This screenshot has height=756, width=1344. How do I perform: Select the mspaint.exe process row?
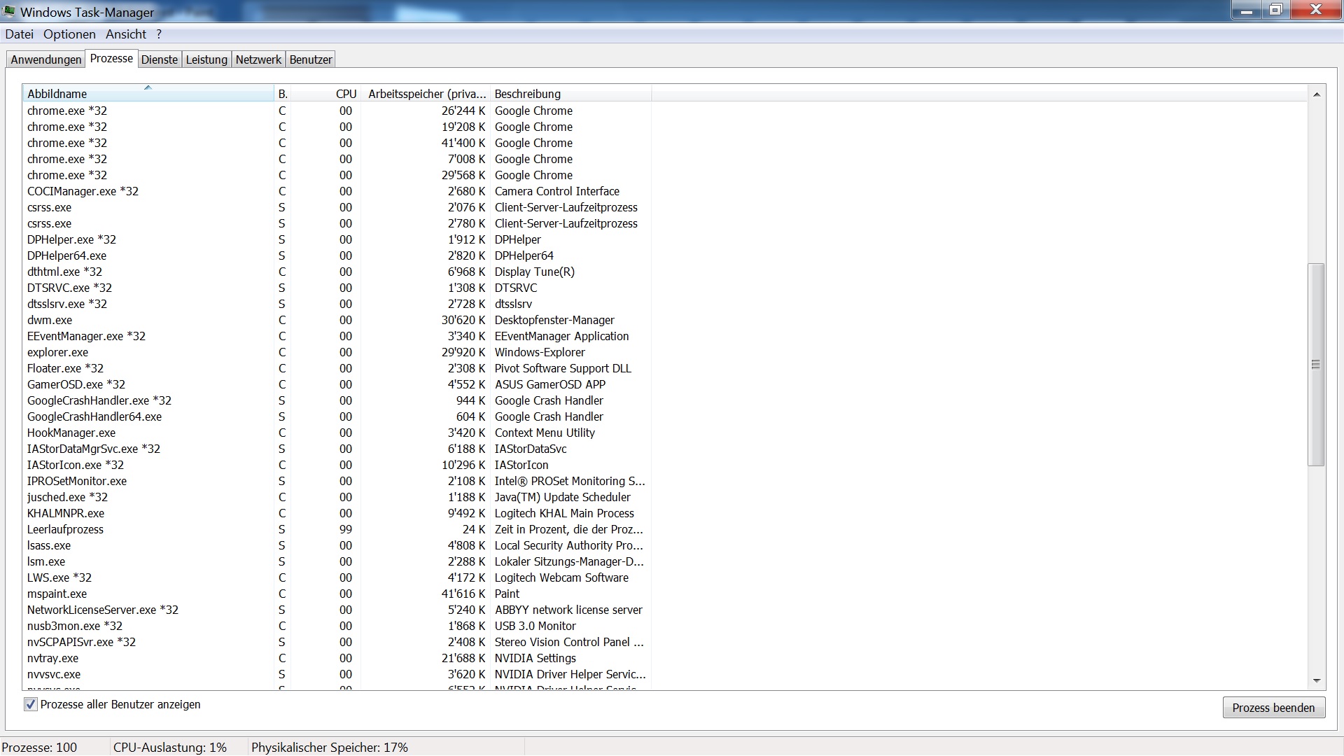[x=57, y=594]
